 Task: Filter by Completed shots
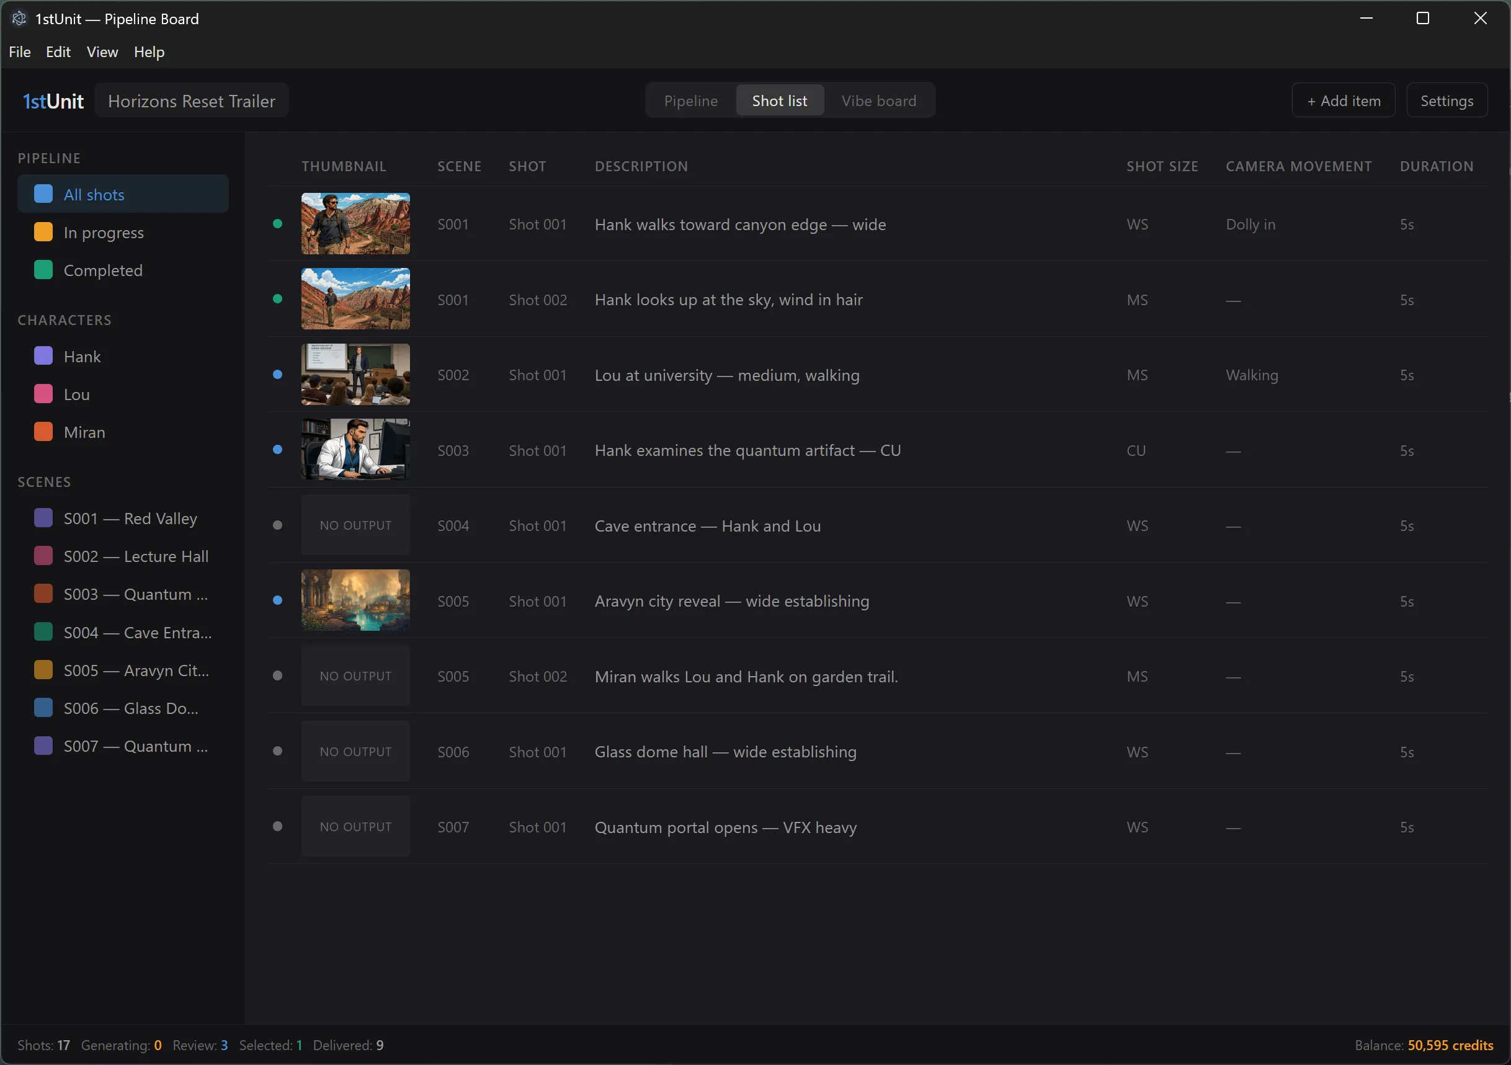coord(123,269)
